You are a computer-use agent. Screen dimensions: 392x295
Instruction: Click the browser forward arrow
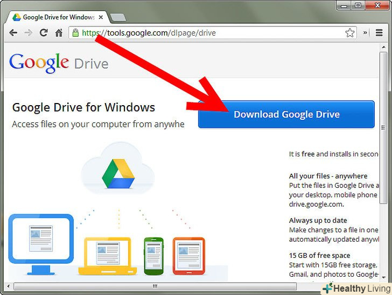click(x=29, y=32)
